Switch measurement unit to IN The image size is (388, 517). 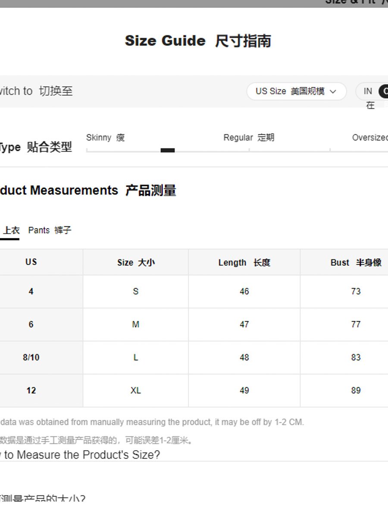[368, 91]
